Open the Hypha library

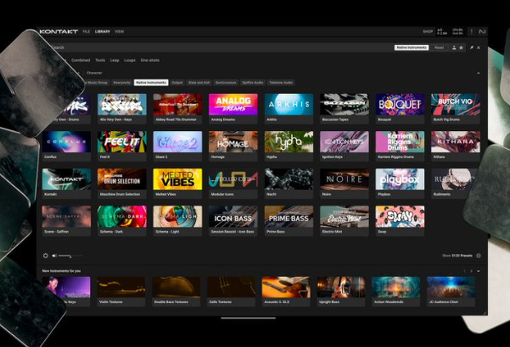click(x=289, y=146)
